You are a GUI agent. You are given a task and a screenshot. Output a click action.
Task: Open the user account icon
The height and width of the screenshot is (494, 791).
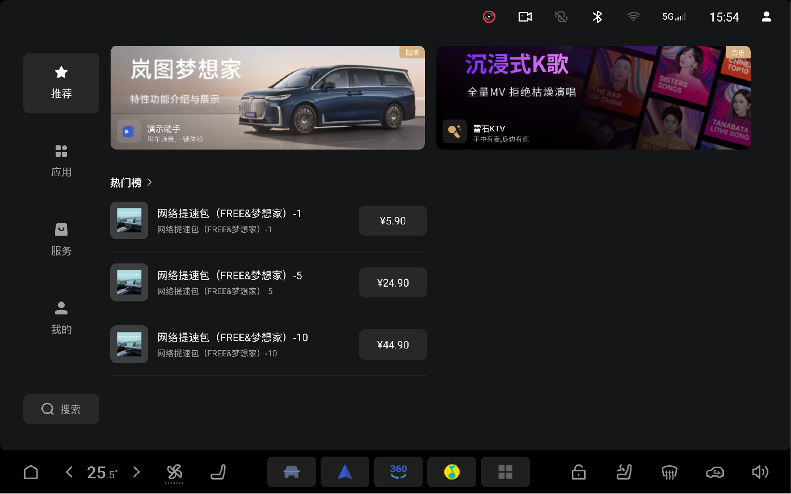coord(767,17)
